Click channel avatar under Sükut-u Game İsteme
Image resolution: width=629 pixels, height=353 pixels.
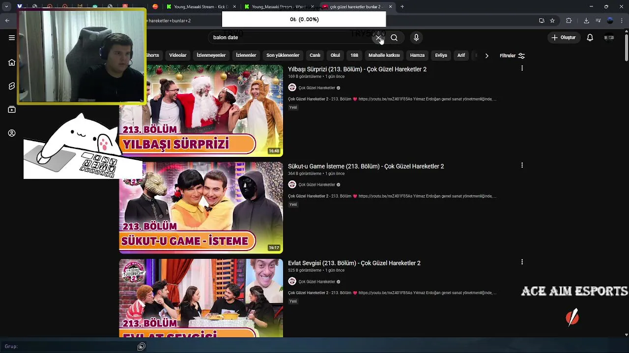point(292,184)
